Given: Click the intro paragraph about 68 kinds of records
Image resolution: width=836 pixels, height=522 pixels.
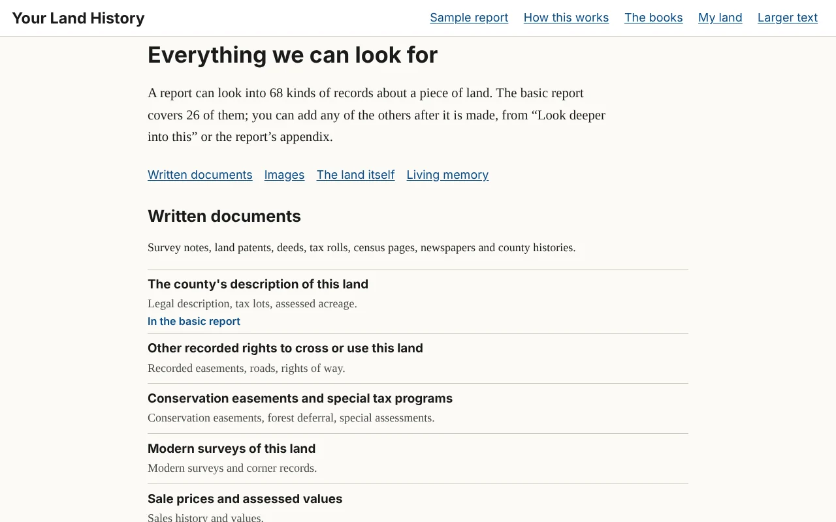Looking at the screenshot, I should point(376,115).
